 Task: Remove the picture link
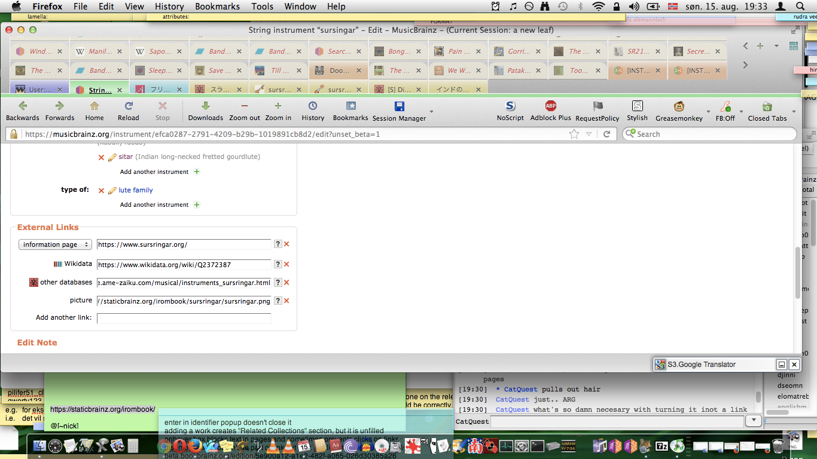click(x=286, y=301)
